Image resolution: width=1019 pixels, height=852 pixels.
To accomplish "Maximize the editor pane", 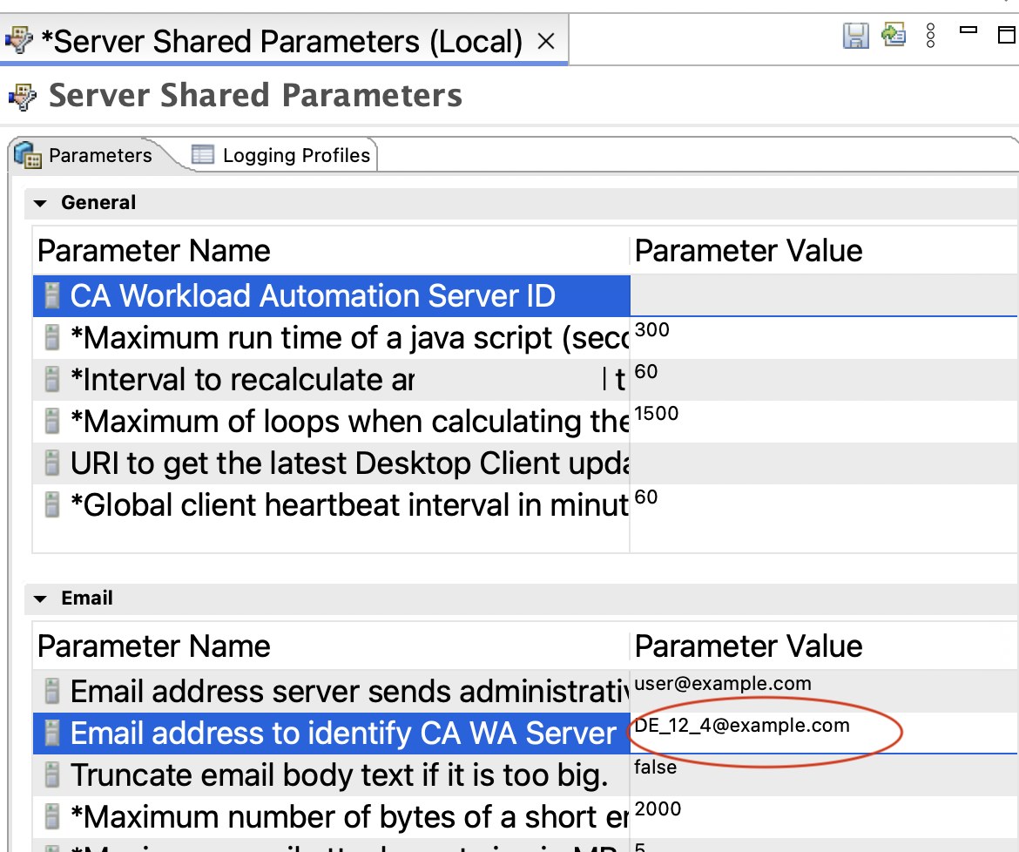I will tap(1007, 35).
